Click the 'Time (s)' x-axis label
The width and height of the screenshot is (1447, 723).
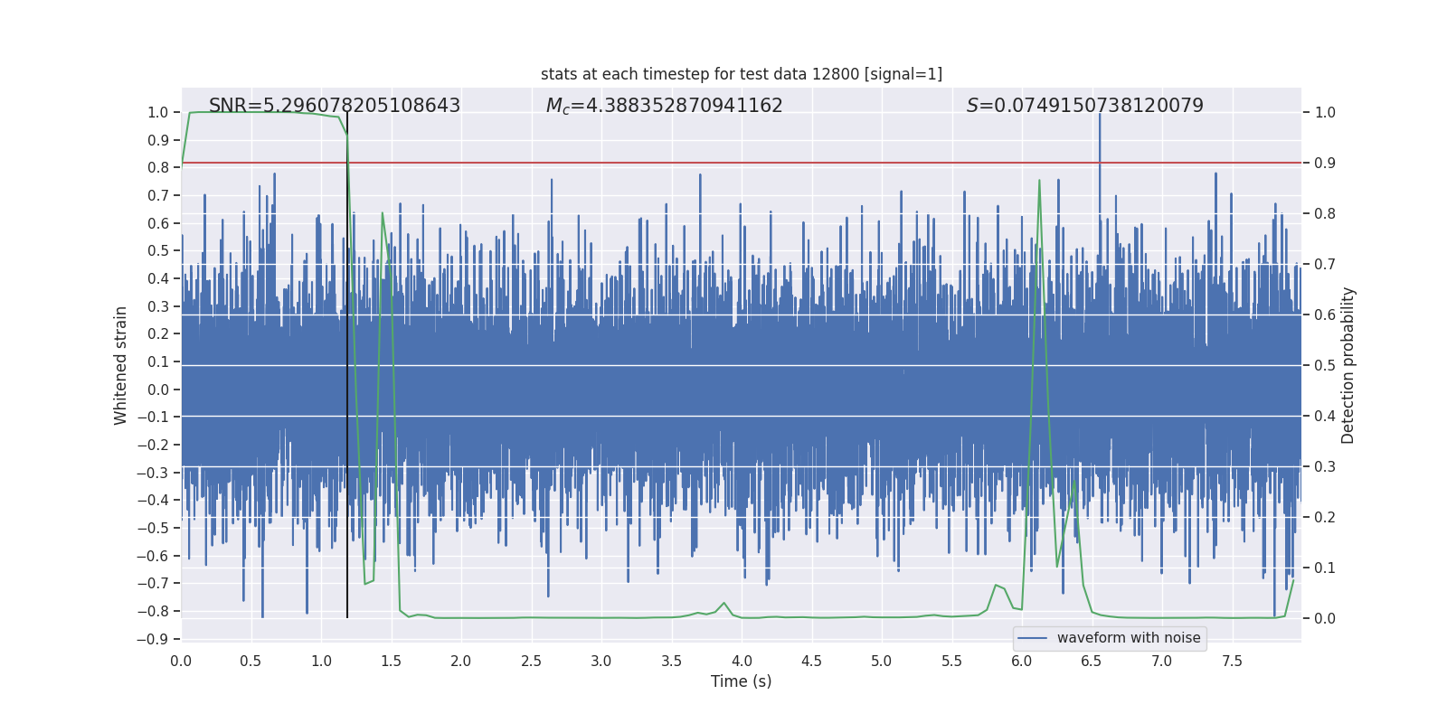click(x=741, y=681)
